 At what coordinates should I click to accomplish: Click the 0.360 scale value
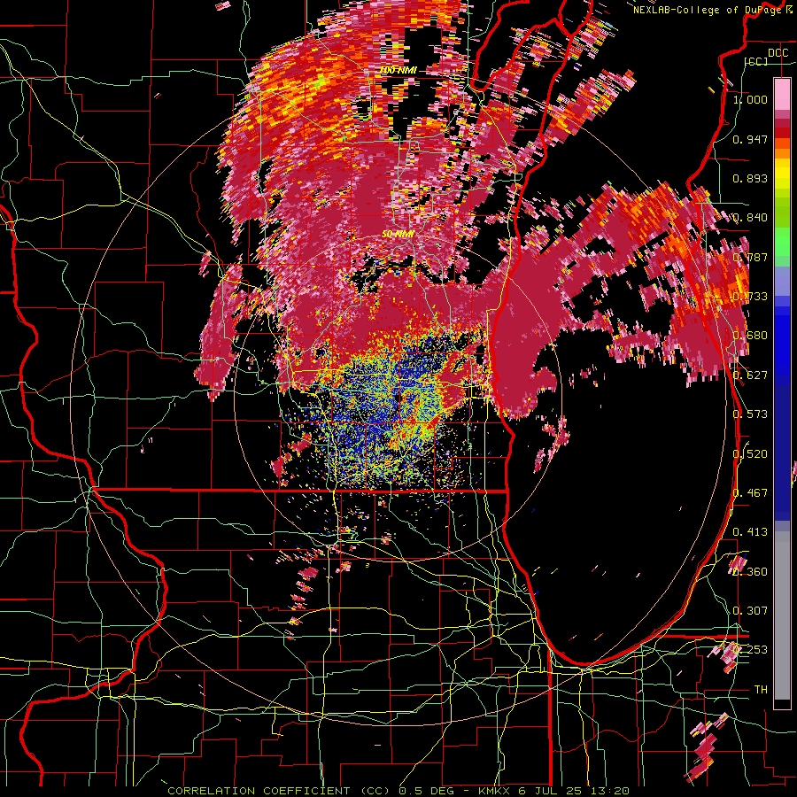(x=750, y=572)
